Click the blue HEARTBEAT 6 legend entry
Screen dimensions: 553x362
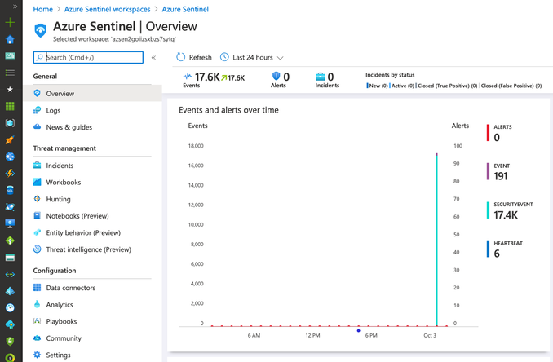coord(505,249)
